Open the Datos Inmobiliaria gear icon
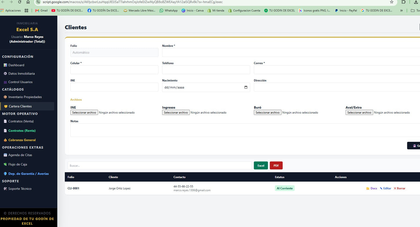Screen dimensions: 420x227 [x=5, y=74]
